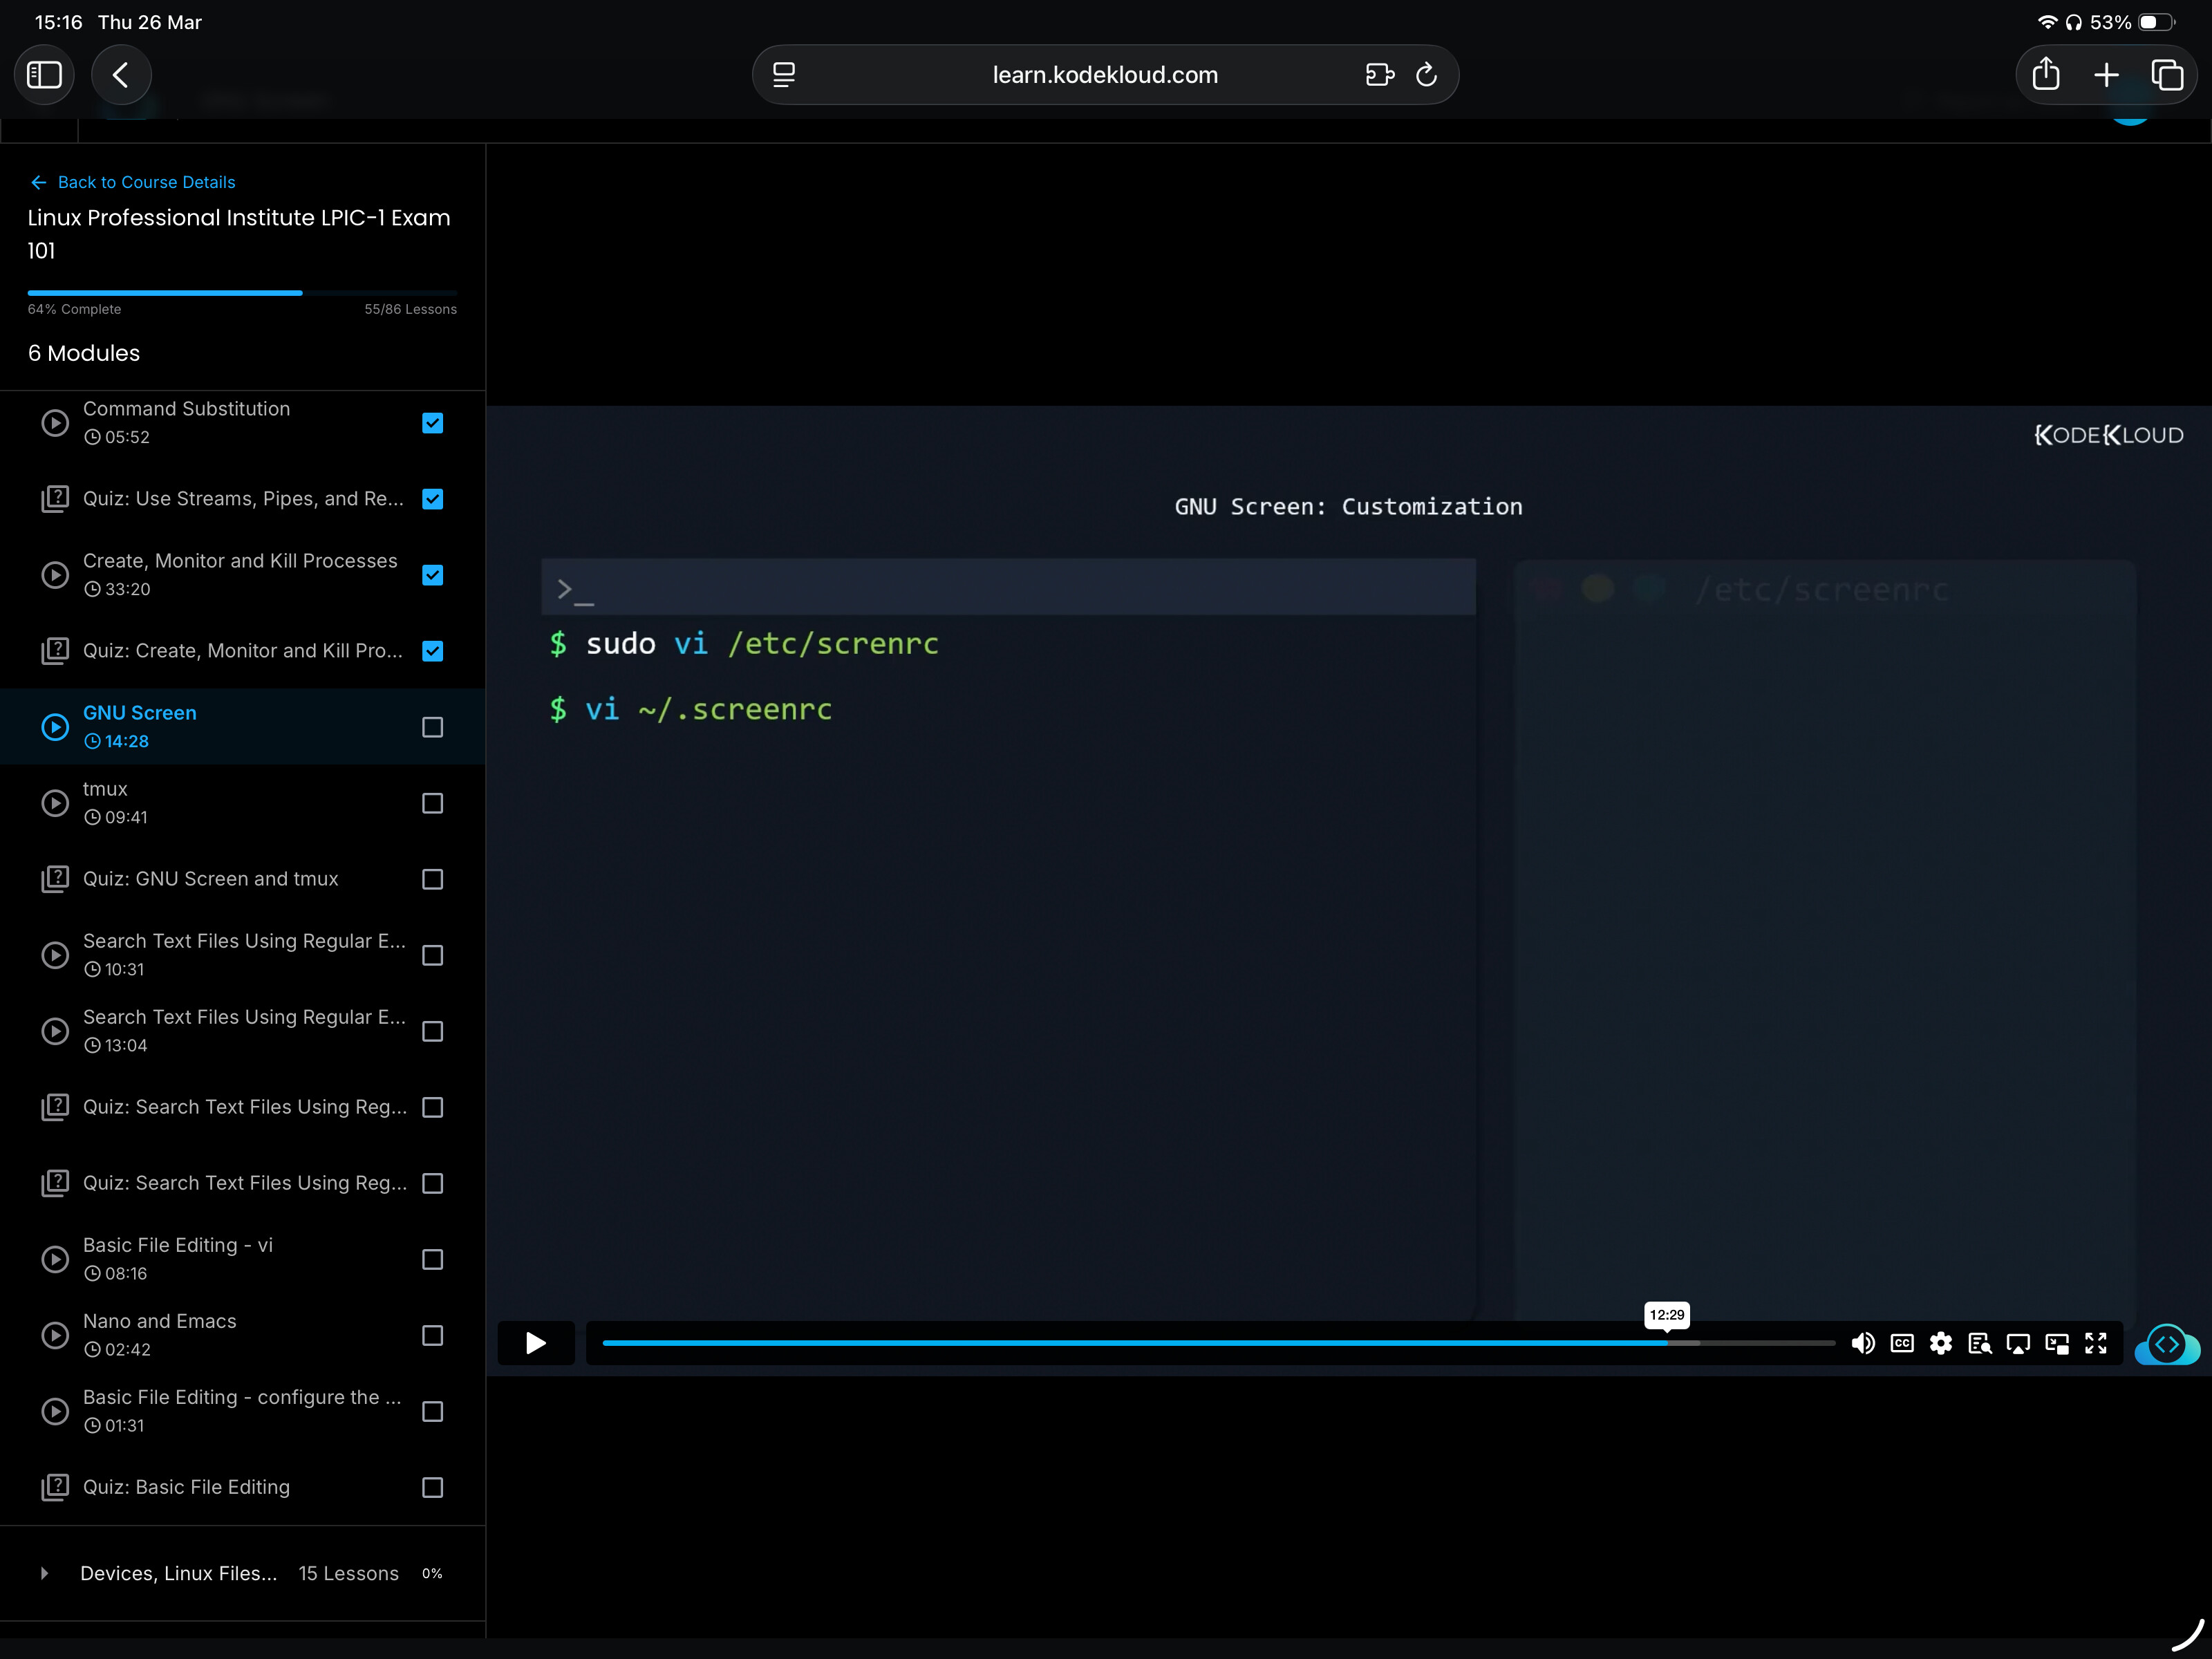Open Safari tab overview button

point(2166,75)
